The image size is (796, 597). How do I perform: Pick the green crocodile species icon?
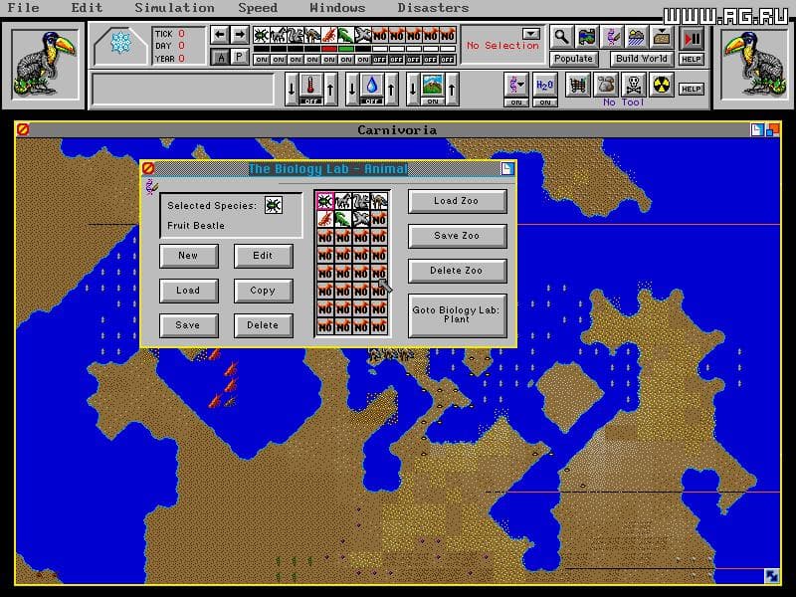343,218
